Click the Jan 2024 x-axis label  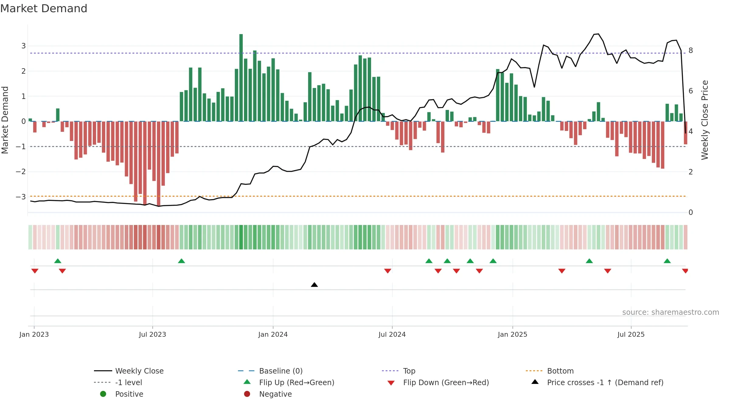[x=273, y=334]
